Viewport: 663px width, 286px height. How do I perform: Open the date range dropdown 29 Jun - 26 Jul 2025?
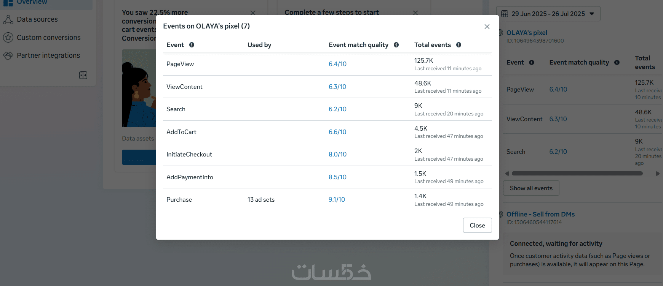pyautogui.click(x=548, y=14)
